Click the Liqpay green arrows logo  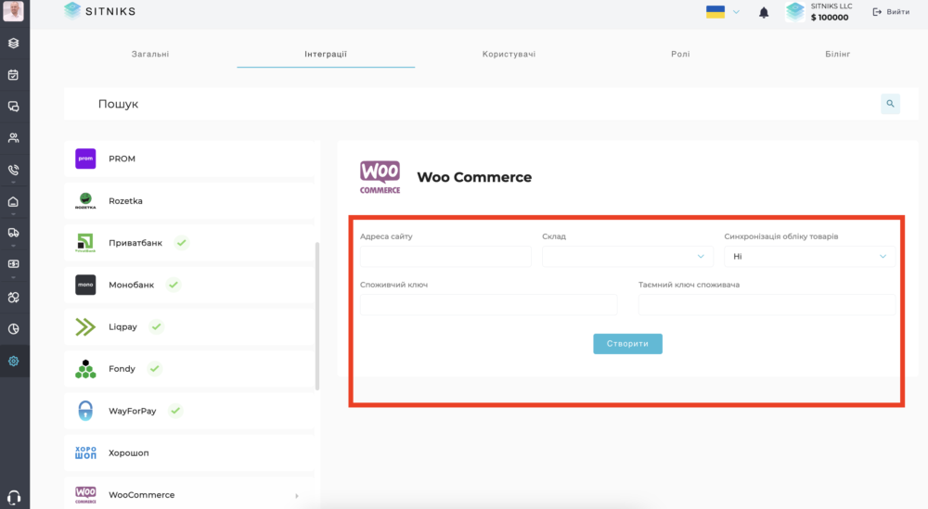tap(85, 327)
